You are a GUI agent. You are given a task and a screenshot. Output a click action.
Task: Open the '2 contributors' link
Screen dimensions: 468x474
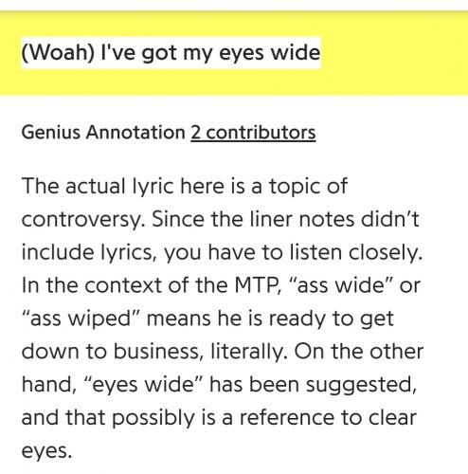point(253,133)
